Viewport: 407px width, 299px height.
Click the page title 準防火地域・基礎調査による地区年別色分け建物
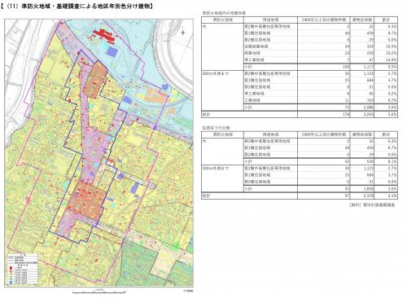77,7
